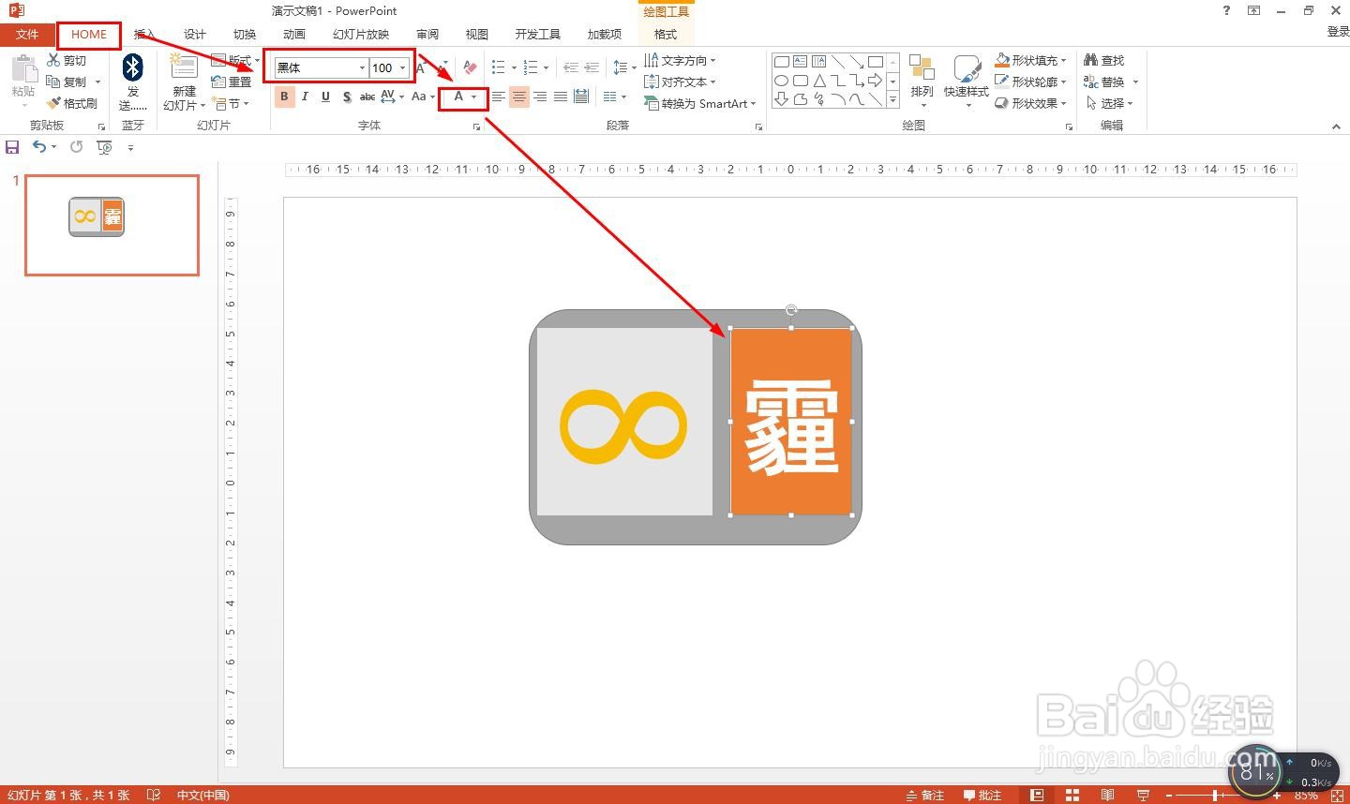This screenshot has height=804, width=1350.
Task: Toggle Bold formatting
Action: coord(284,97)
